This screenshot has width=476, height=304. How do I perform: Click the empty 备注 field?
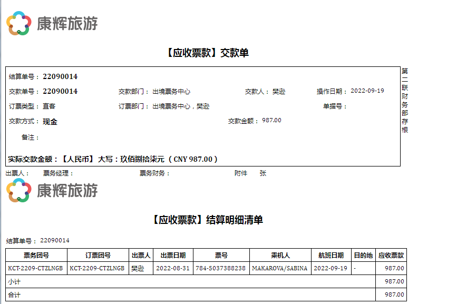pos(105,137)
